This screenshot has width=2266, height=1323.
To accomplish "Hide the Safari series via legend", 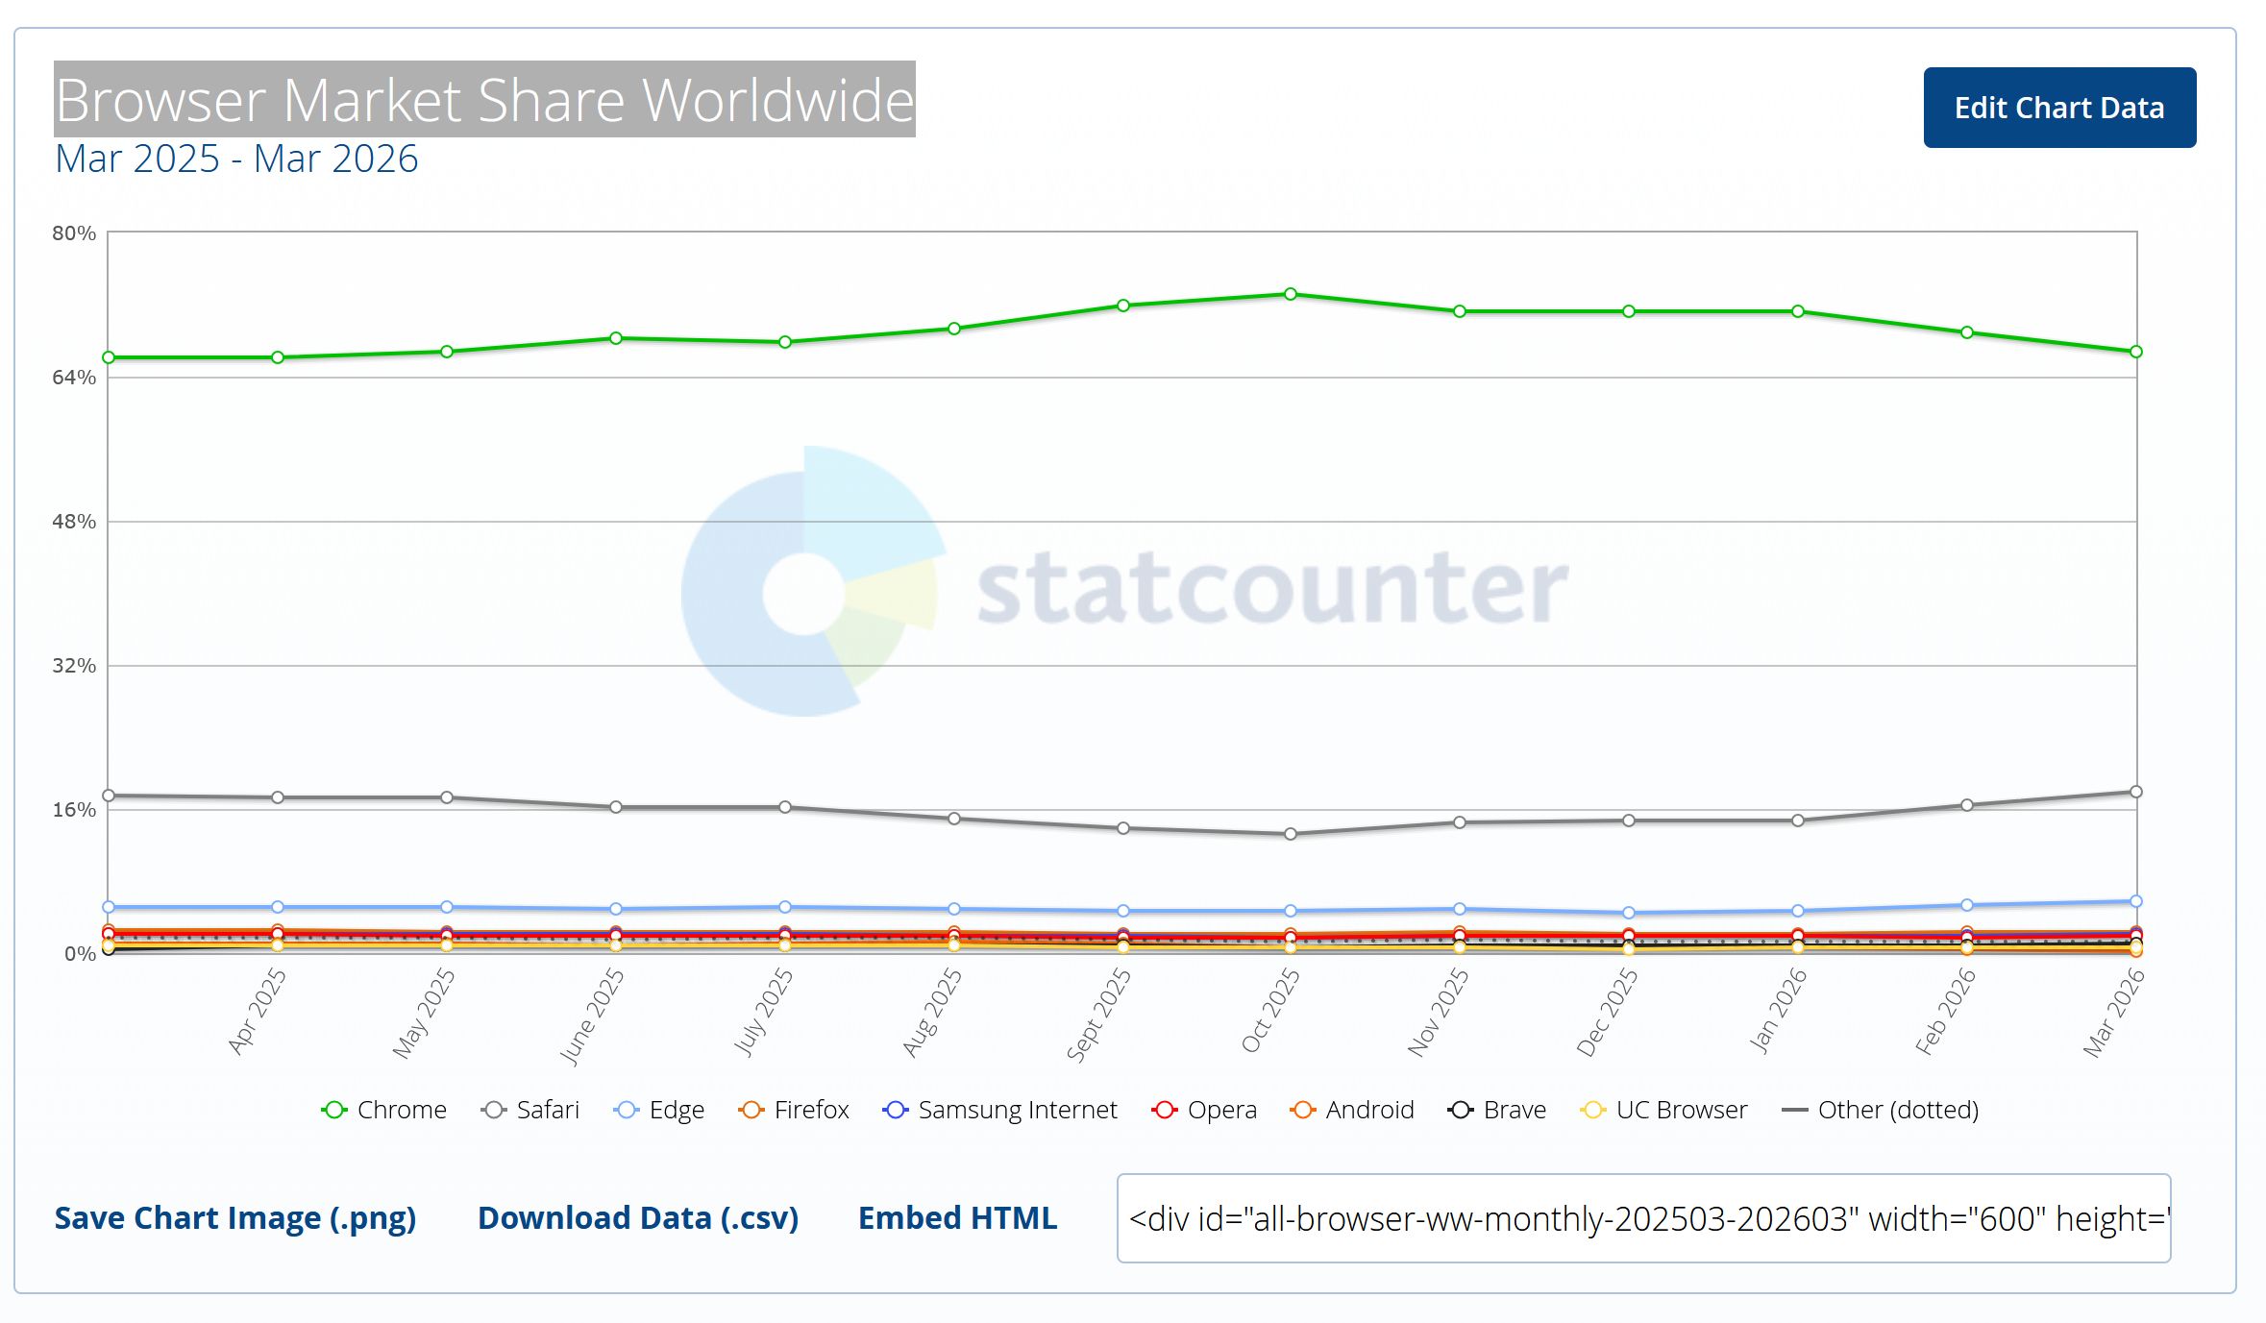I will (531, 1110).
